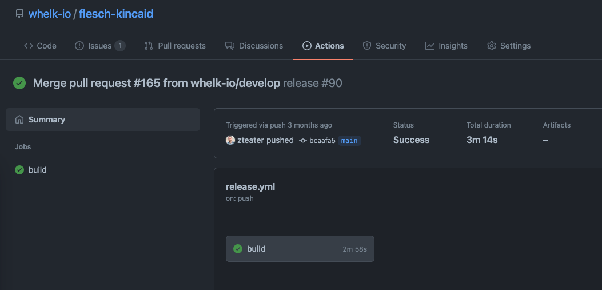Open the build job card in workflow graph
Image resolution: width=602 pixels, height=290 pixels.
(300, 249)
